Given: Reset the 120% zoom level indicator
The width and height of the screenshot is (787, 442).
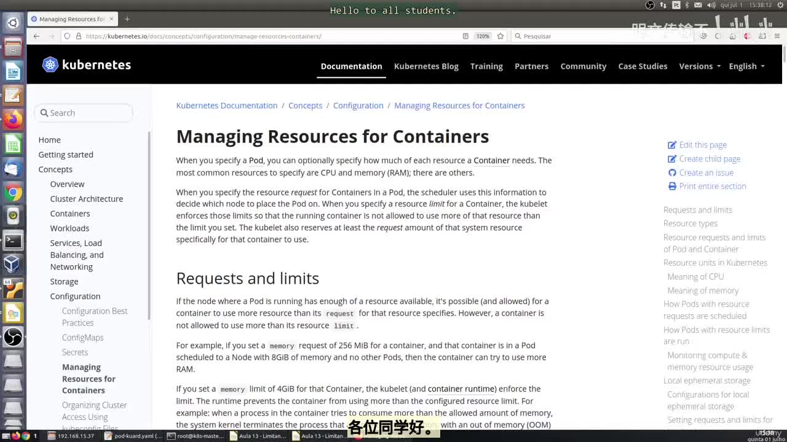Looking at the screenshot, I should (483, 36).
